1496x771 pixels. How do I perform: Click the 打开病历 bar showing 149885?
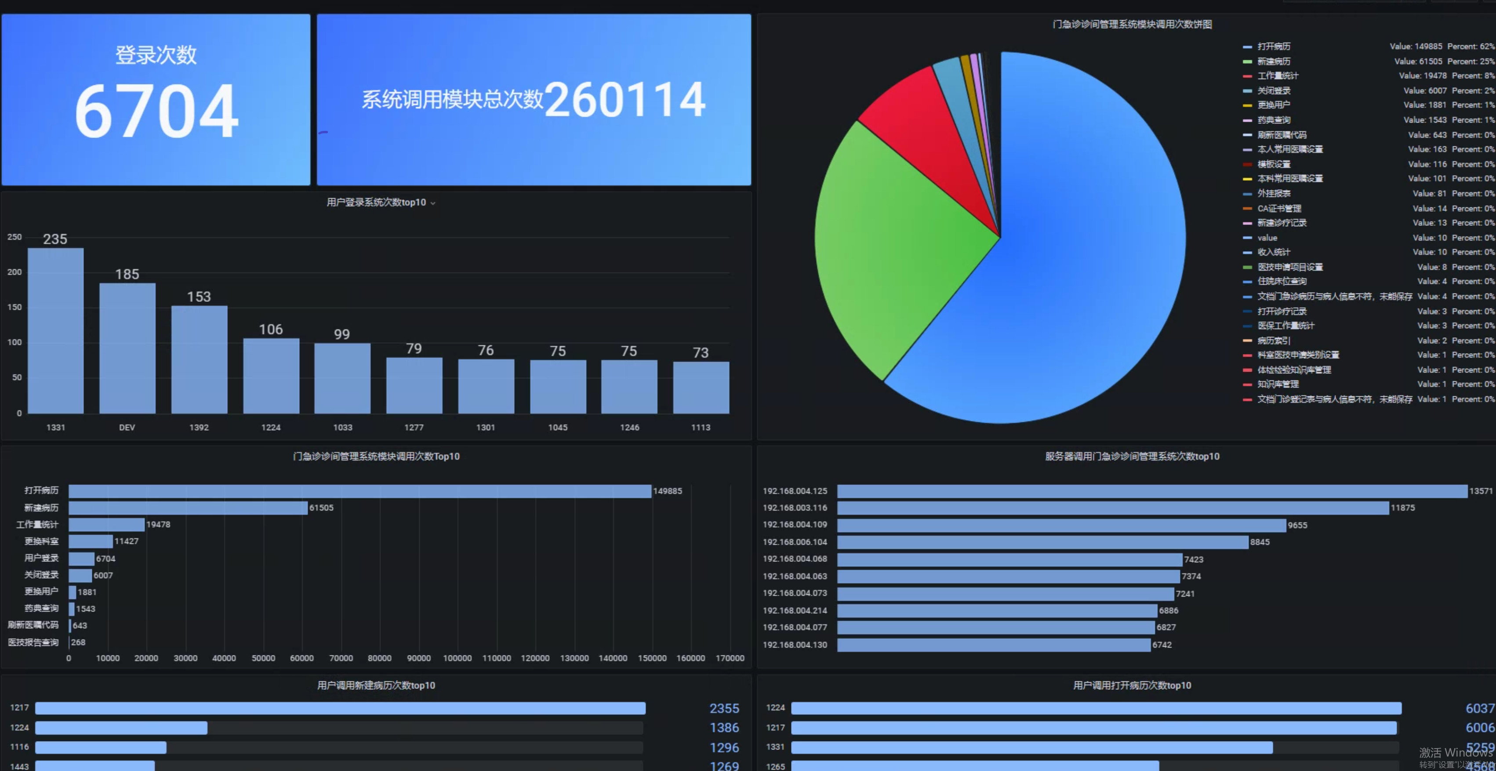click(360, 491)
